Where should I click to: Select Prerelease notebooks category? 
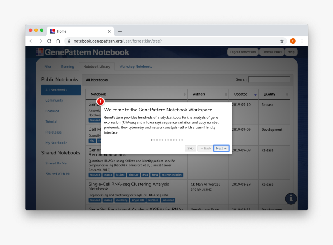(x=53, y=132)
